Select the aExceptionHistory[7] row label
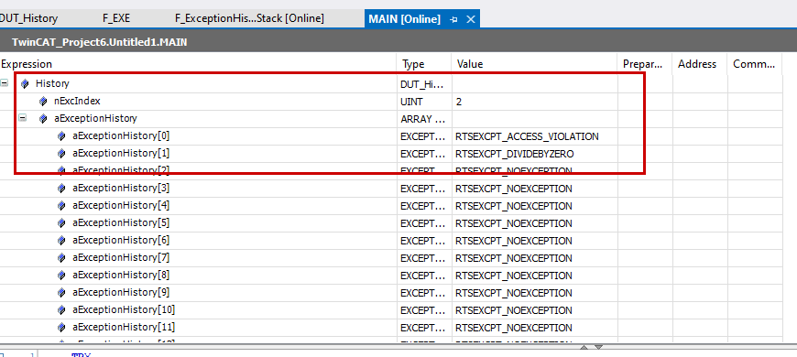The image size is (797, 357). pos(121,257)
